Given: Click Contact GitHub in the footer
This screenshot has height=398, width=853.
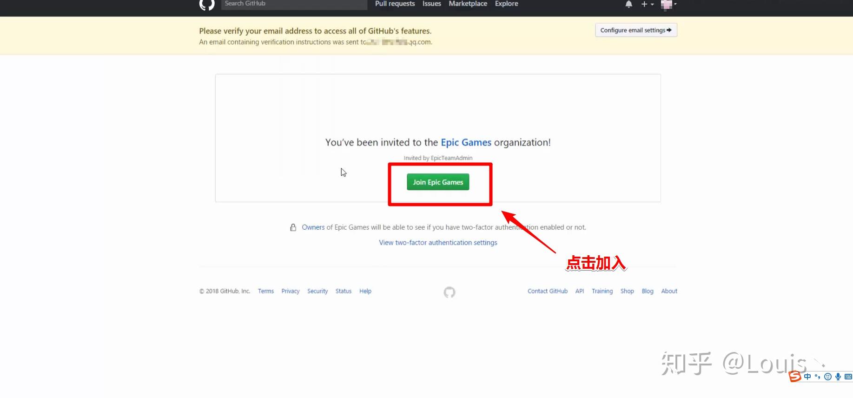Looking at the screenshot, I should (548, 291).
